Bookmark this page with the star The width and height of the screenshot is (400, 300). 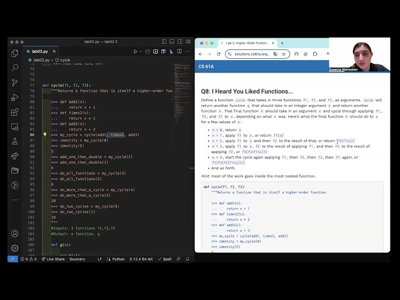coord(284,54)
